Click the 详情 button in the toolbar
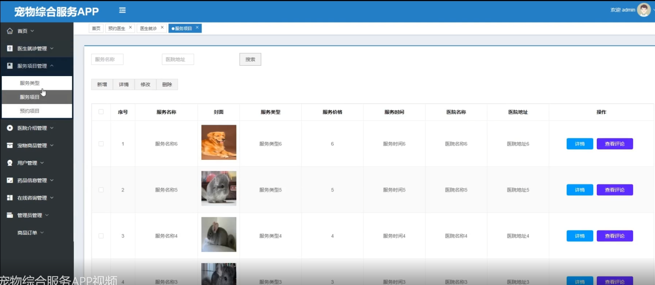The width and height of the screenshot is (655, 285). 124,84
